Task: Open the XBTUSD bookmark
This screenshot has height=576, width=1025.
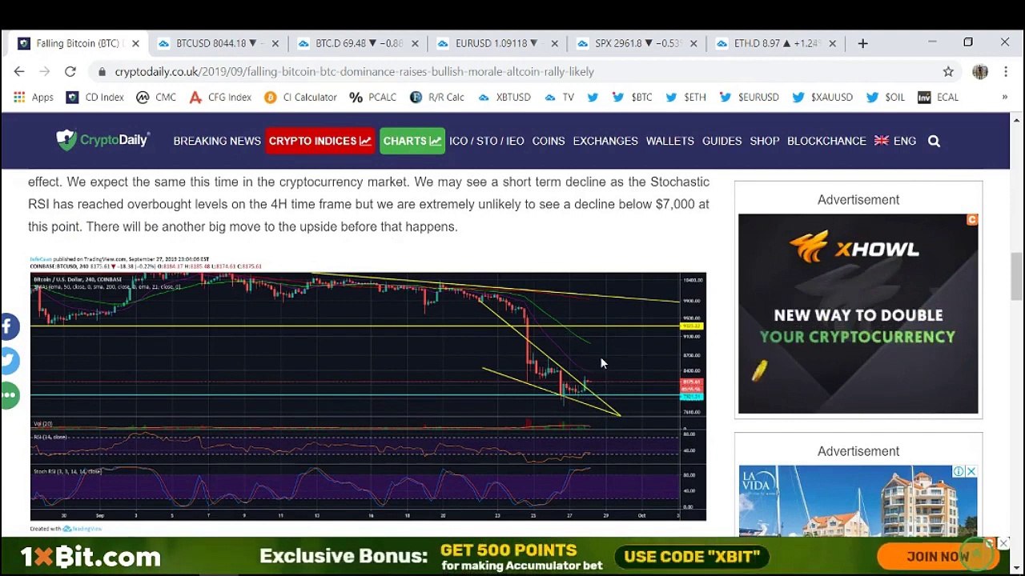Action: (504, 98)
